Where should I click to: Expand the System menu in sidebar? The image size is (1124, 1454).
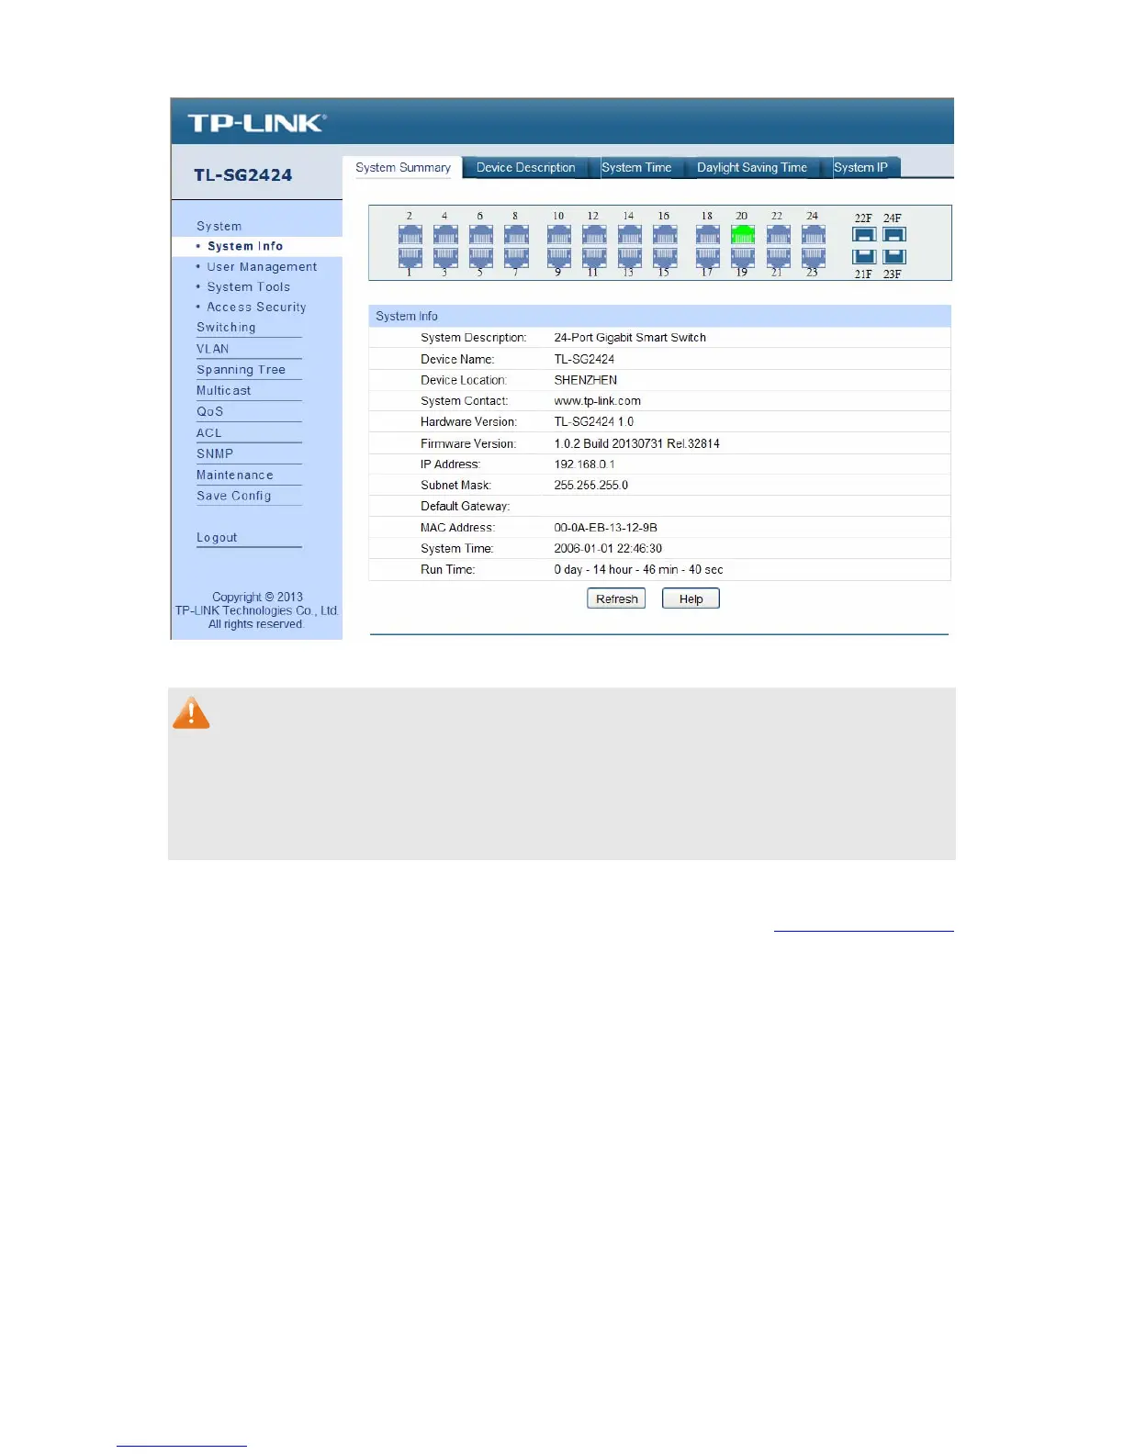pyautogui.click(x=219, y=226)
